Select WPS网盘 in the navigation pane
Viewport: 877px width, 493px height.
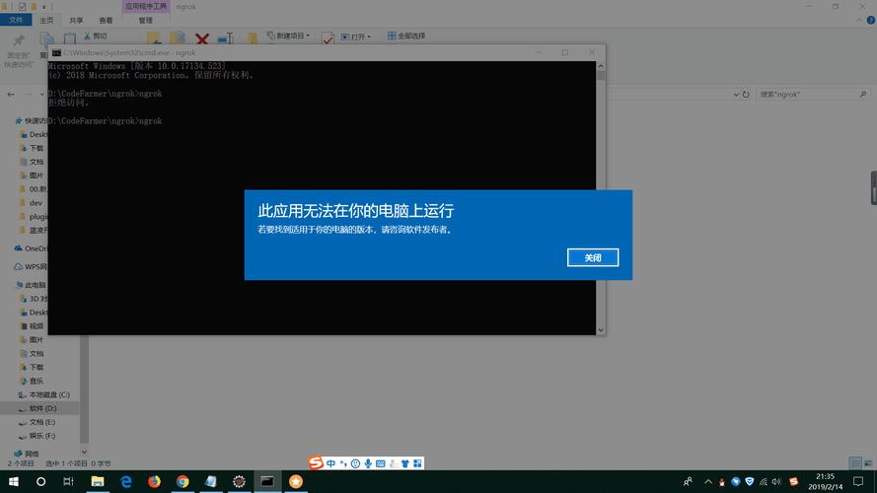point(32,266)
